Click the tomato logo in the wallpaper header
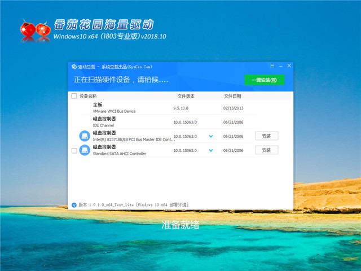The image size is (361, 271). click(35, 30)
